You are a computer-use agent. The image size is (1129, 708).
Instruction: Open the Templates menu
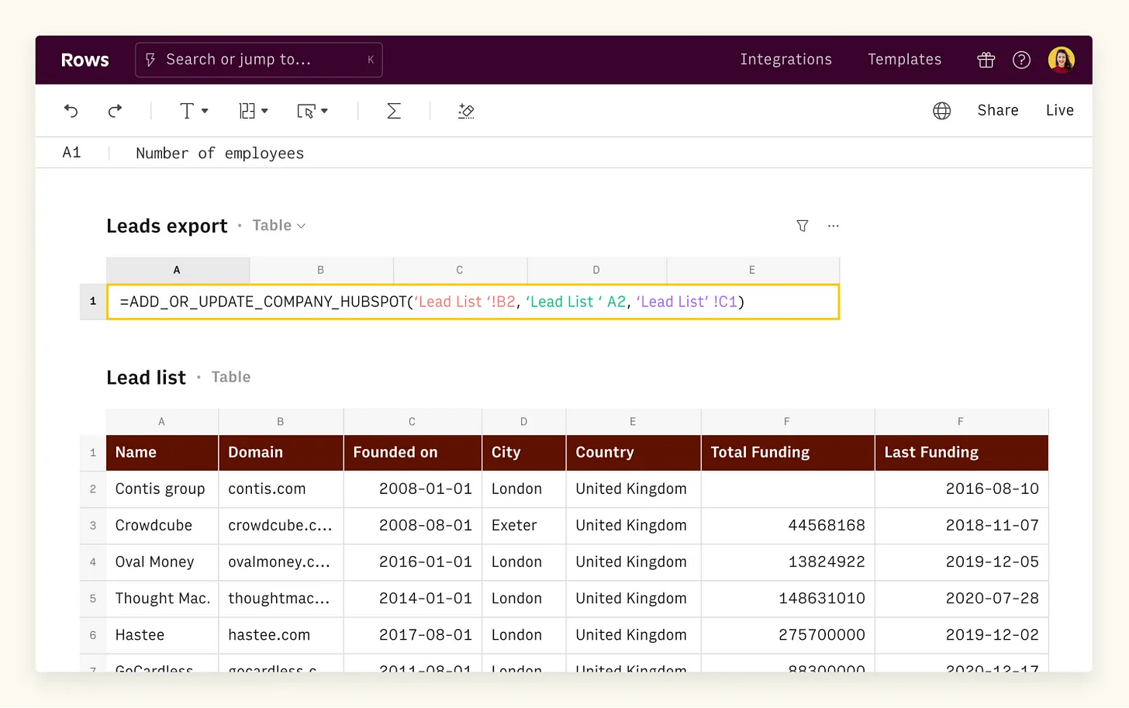coord(904,60)
